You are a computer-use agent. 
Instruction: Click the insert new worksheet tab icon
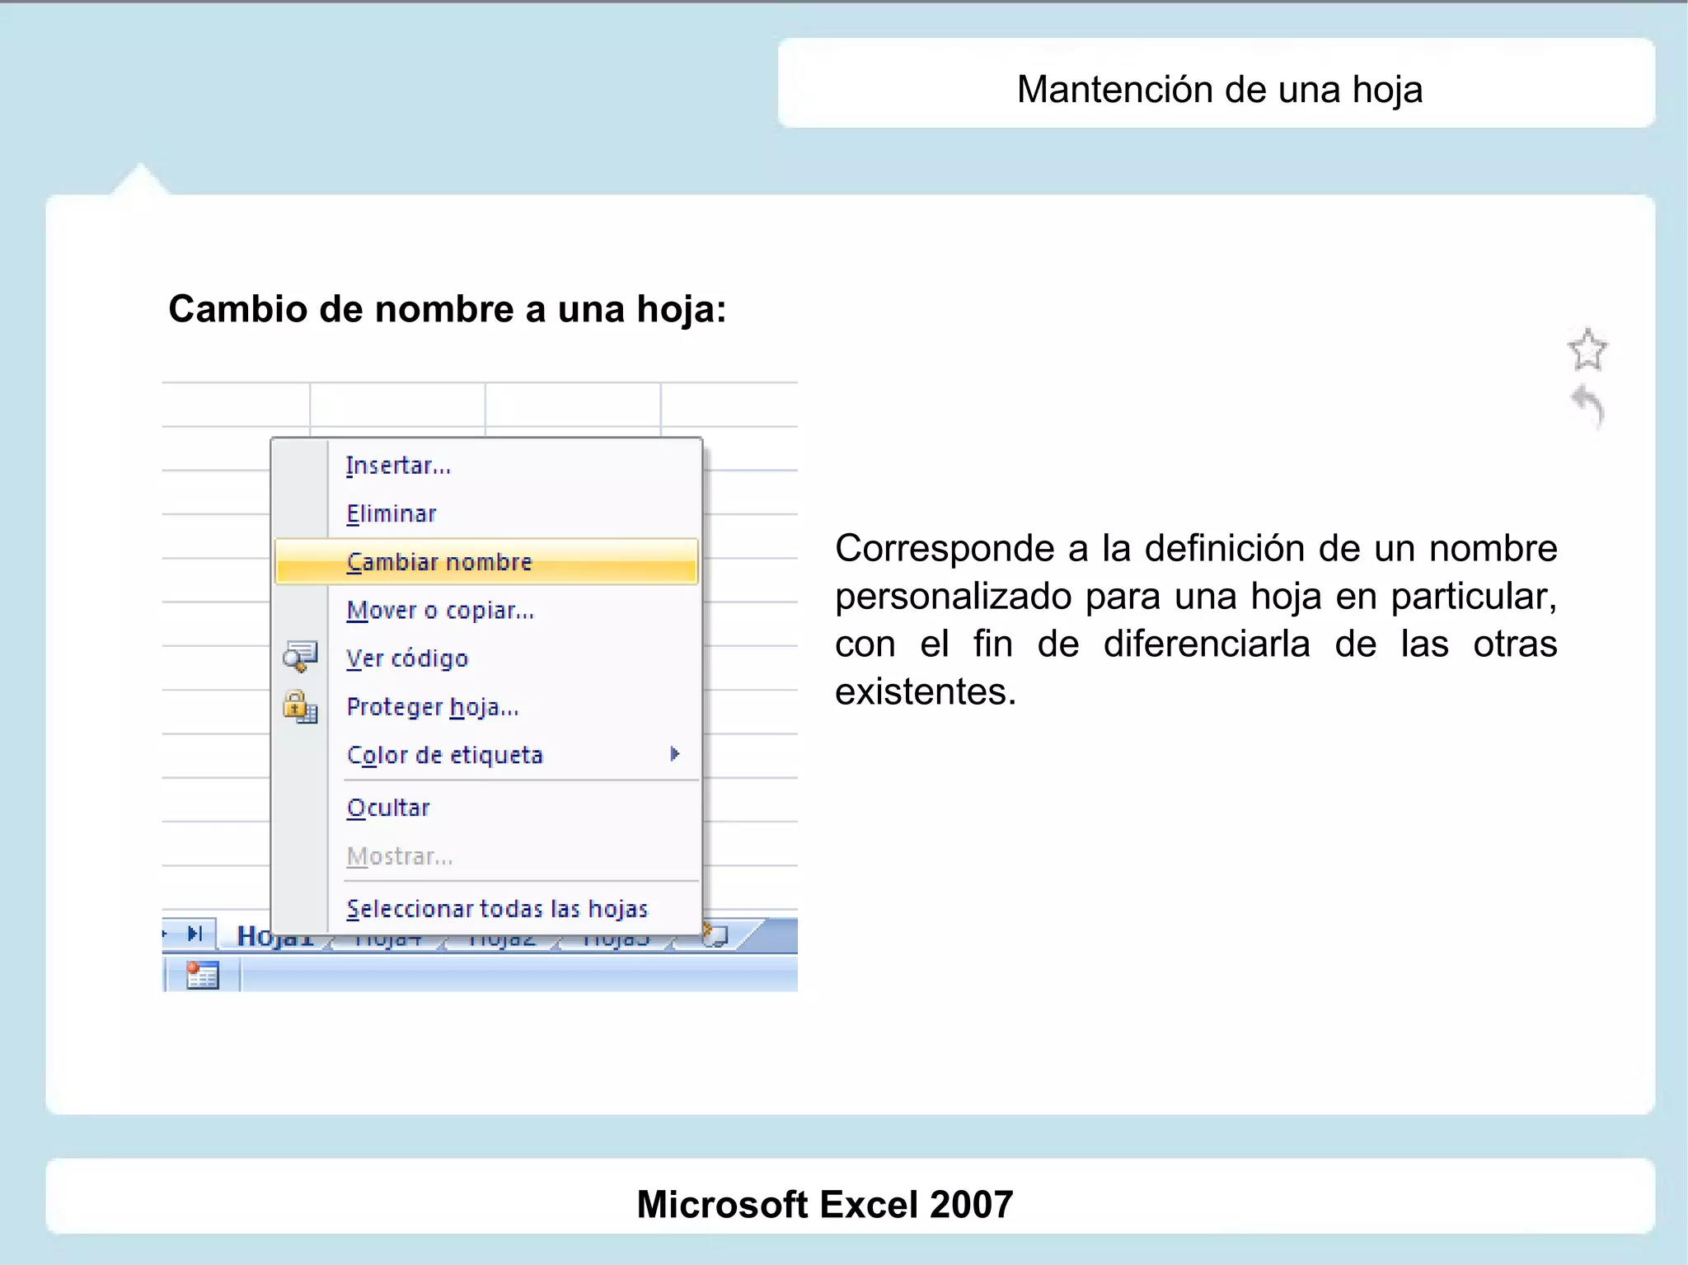click(716, 935)
